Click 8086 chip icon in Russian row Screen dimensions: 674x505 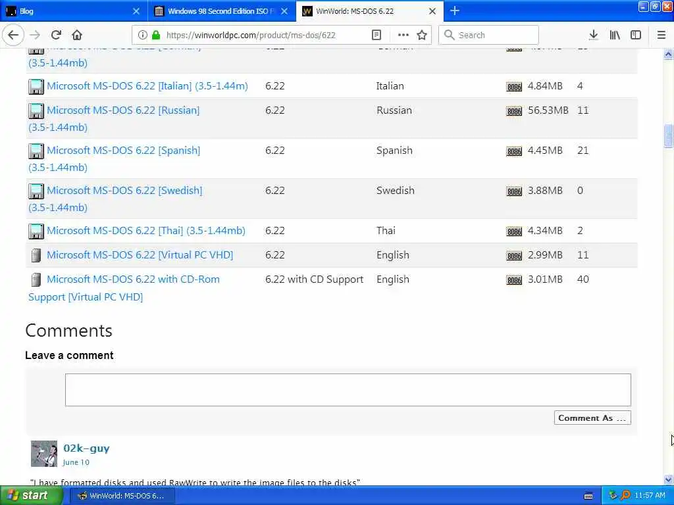coord(514,111)
